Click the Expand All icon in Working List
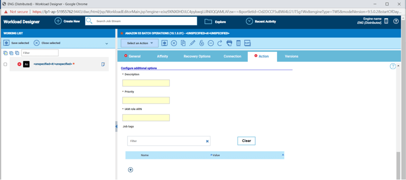 (x=11, y=53)
